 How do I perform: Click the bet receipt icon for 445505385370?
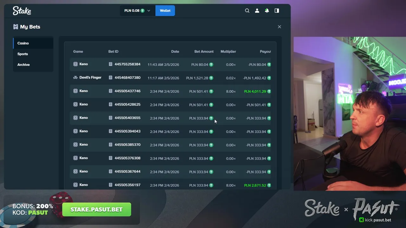click(x=110, y=144)
